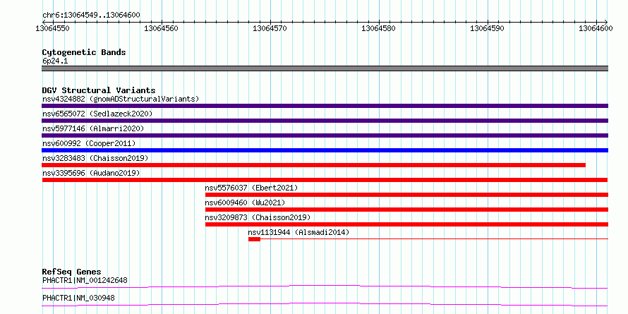Open the PHACTR1|NM_001242648 transcript label
628x314 pixels.
tap(85, 280)
